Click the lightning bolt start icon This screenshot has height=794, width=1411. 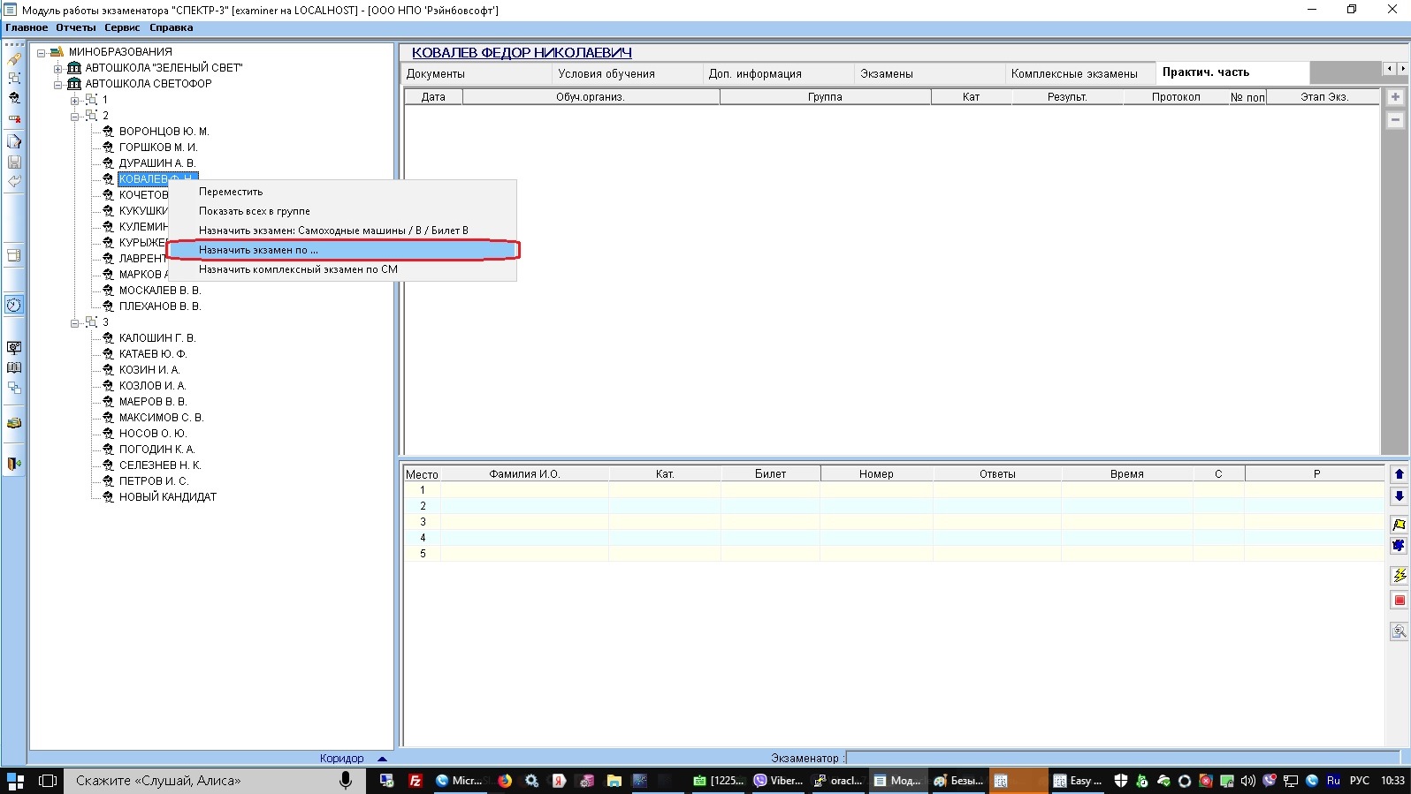1400,575
